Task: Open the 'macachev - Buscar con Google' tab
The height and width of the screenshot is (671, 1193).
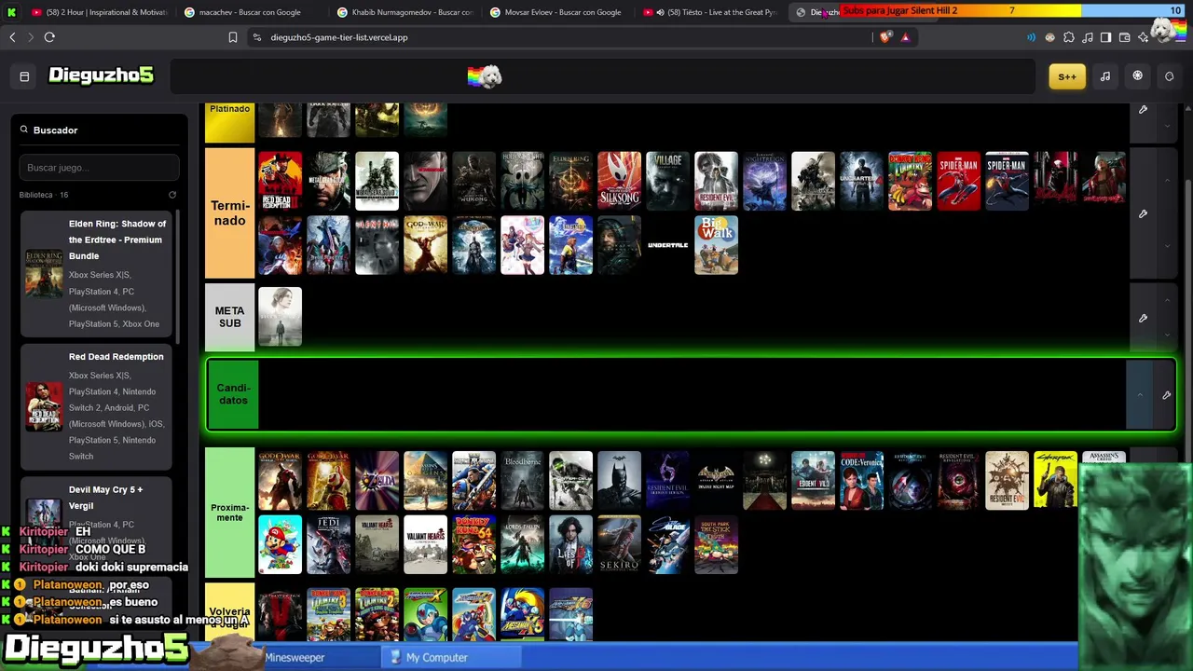Action: pos(252,12)
